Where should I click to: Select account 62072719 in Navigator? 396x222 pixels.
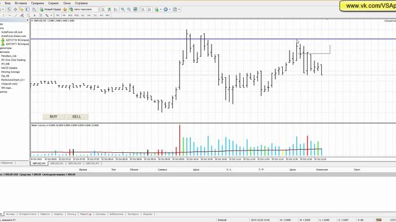[x=15, y=40]
